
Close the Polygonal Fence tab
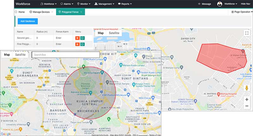click(81, 12)
